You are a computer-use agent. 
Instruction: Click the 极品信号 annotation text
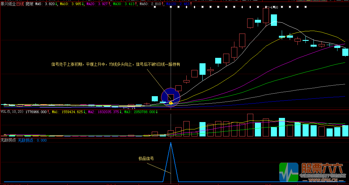146,158
